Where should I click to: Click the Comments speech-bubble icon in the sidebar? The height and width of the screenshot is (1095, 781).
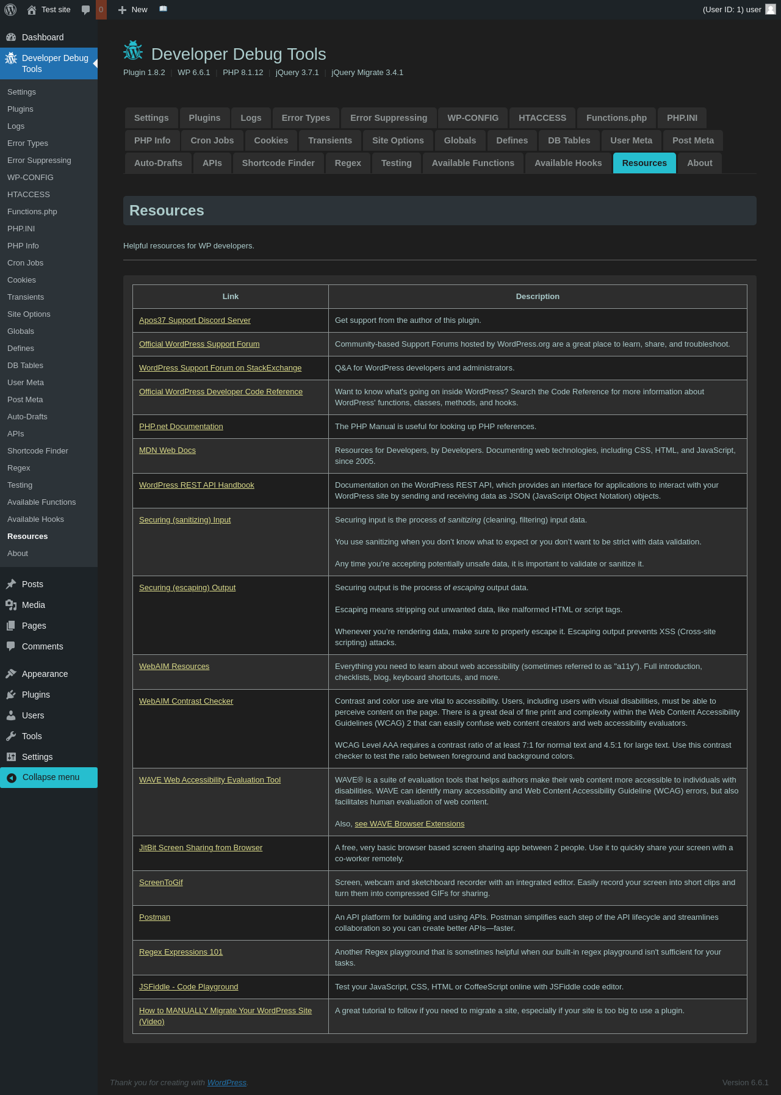click(x=11, y=646)
